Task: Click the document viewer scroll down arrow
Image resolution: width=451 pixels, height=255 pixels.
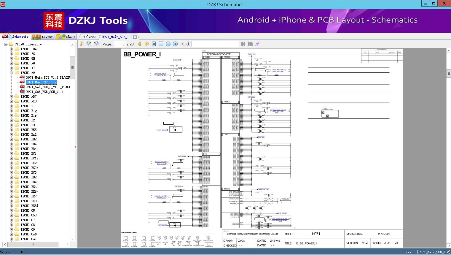Action: [449, 246]
